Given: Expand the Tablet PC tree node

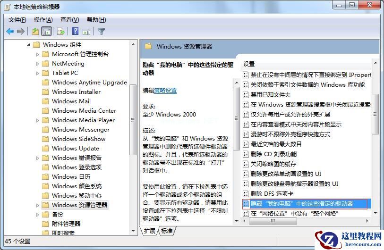Looking at the screenshot, I should tap(37, 73).
